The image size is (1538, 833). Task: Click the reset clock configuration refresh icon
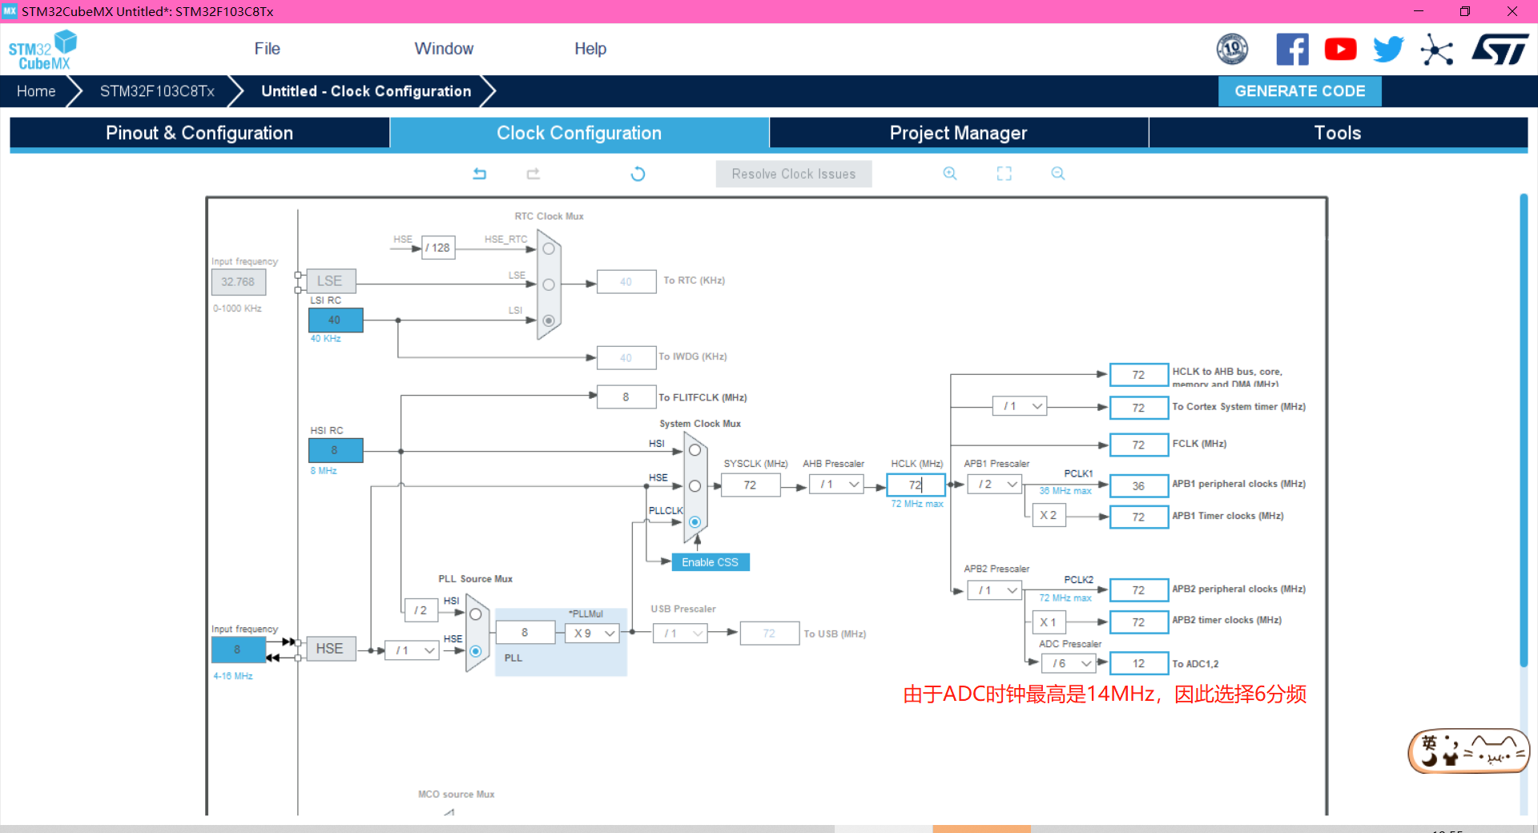pyautogui.click(x=638, y=174)
